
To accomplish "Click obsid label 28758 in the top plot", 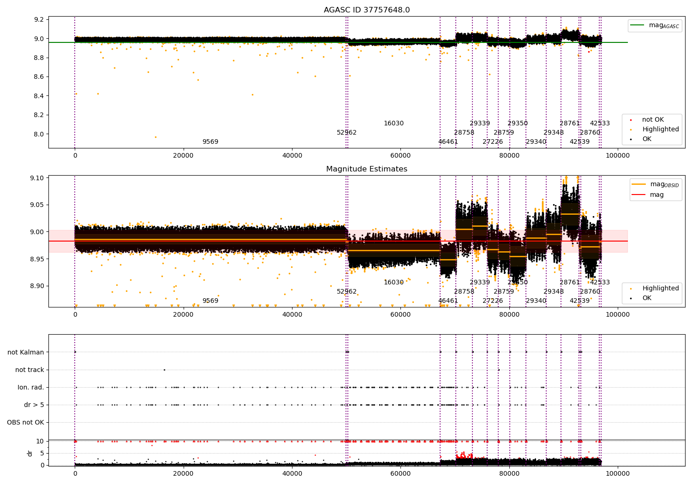I will 464,133.
